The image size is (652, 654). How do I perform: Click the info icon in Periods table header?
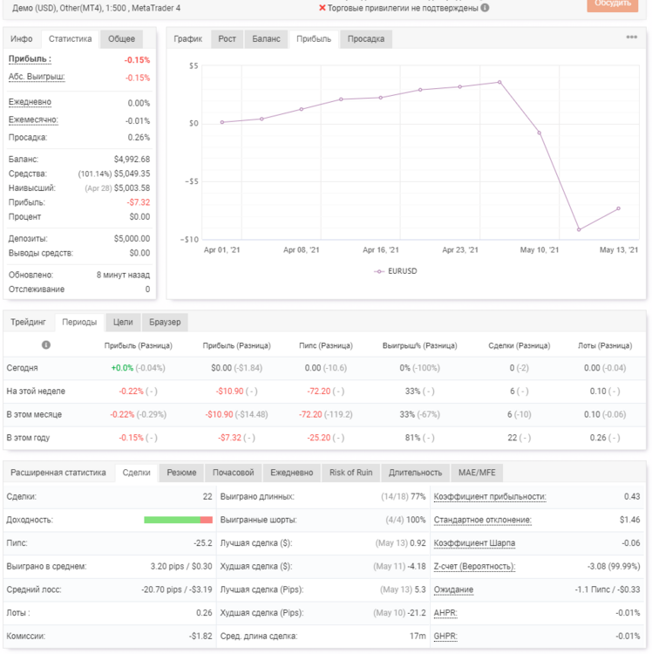pos(46,345)
